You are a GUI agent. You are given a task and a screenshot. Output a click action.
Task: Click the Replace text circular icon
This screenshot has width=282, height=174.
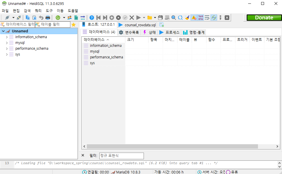180,18
